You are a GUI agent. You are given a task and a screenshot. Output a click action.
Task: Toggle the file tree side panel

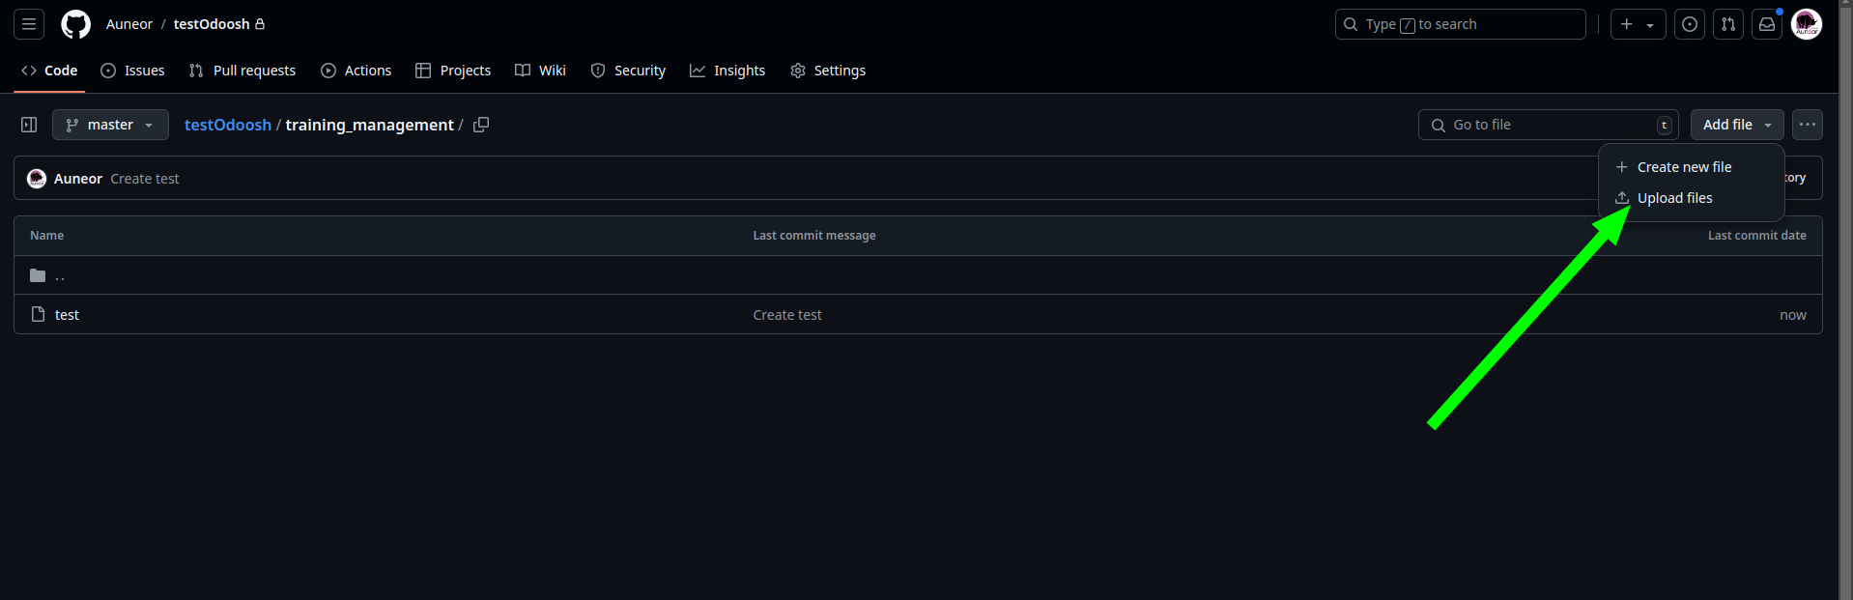[29, 125]
